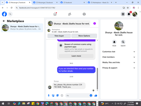Send a thumbs-up like
Viewport: 141px width, 106px height.
(96, 96)
